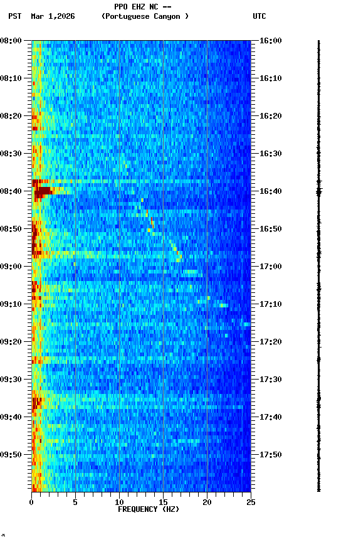Click the '08:10' PST time label

point(11,78)
